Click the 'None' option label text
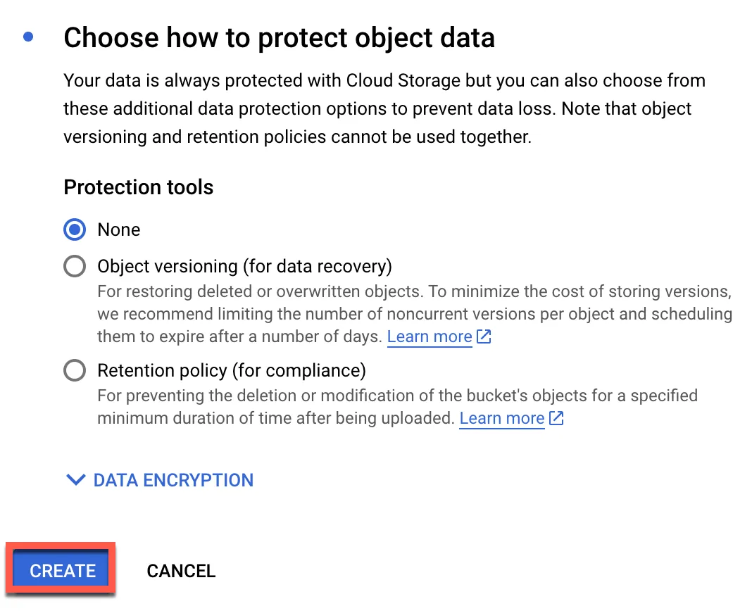The image size is (752, 611). click(x=119, y=229)
